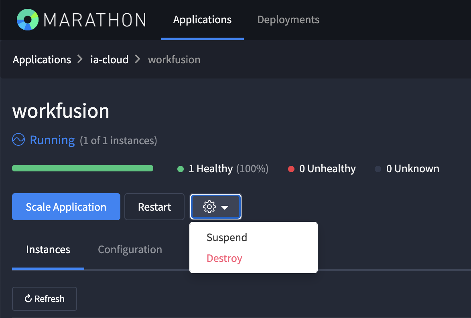Restart the workfusion application
The image size is (471, 318).
click(x=154, y=207)
